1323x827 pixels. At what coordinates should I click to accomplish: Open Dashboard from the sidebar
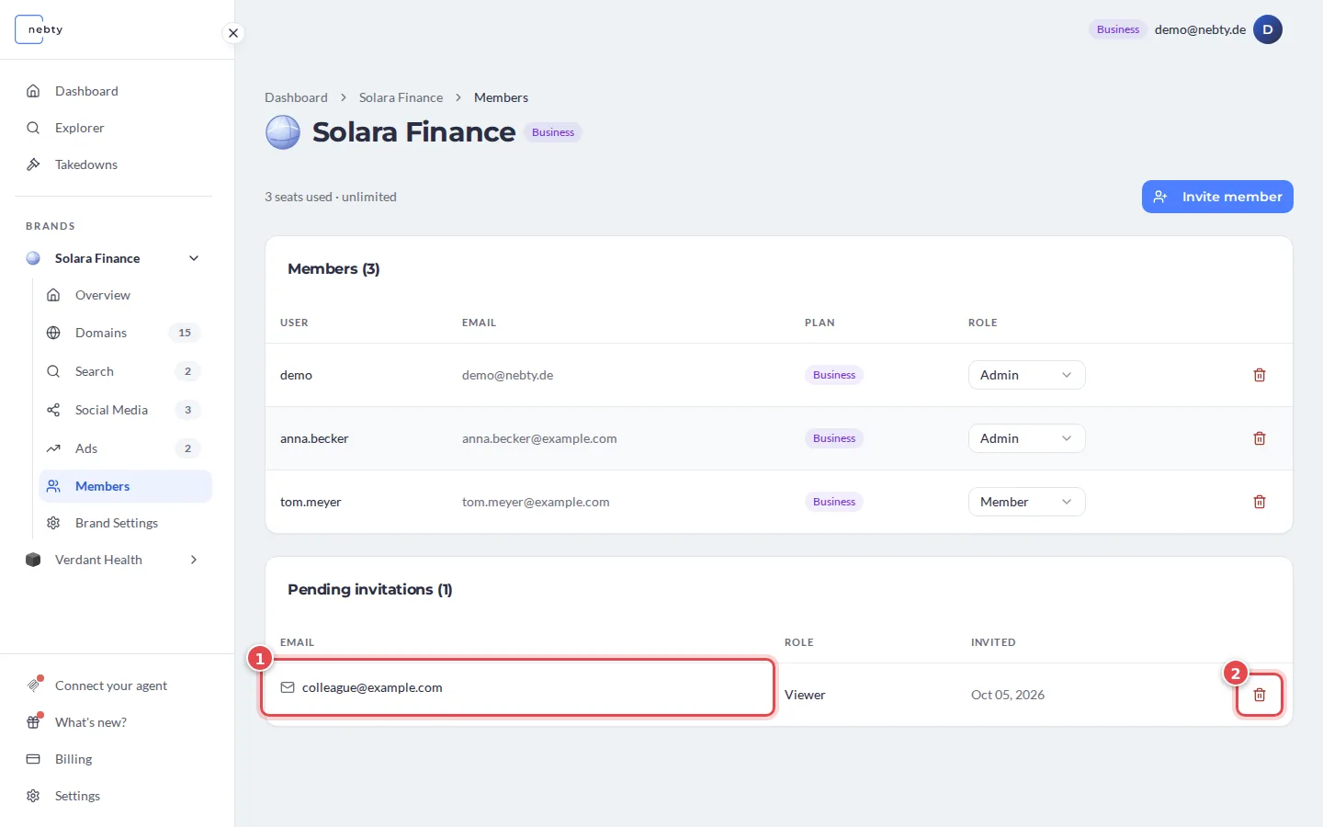click(x=113, y=91)
